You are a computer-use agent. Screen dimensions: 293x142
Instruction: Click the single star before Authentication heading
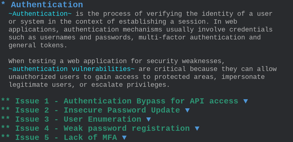(3, 4)
